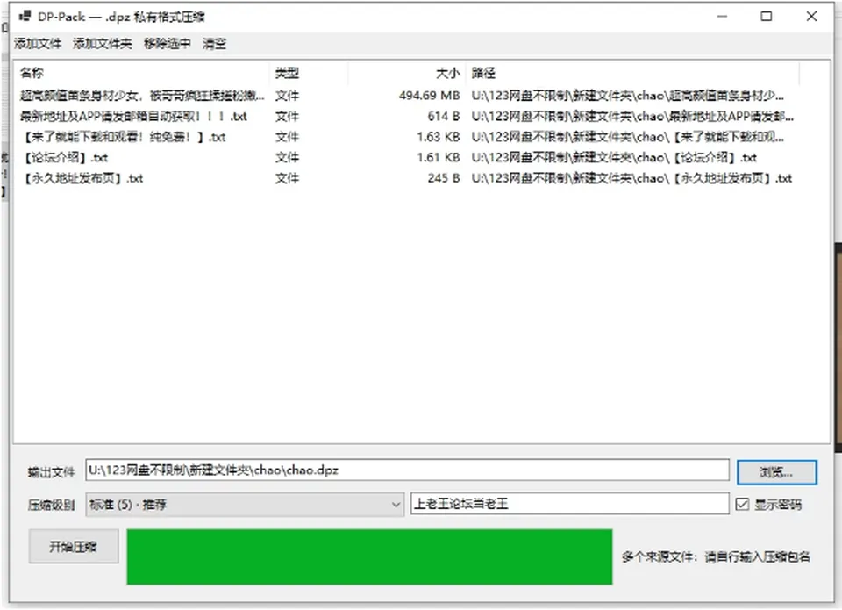Screen dimensions: 842x610
Task: Click the 614 B size cell
Action: point(444,116)
